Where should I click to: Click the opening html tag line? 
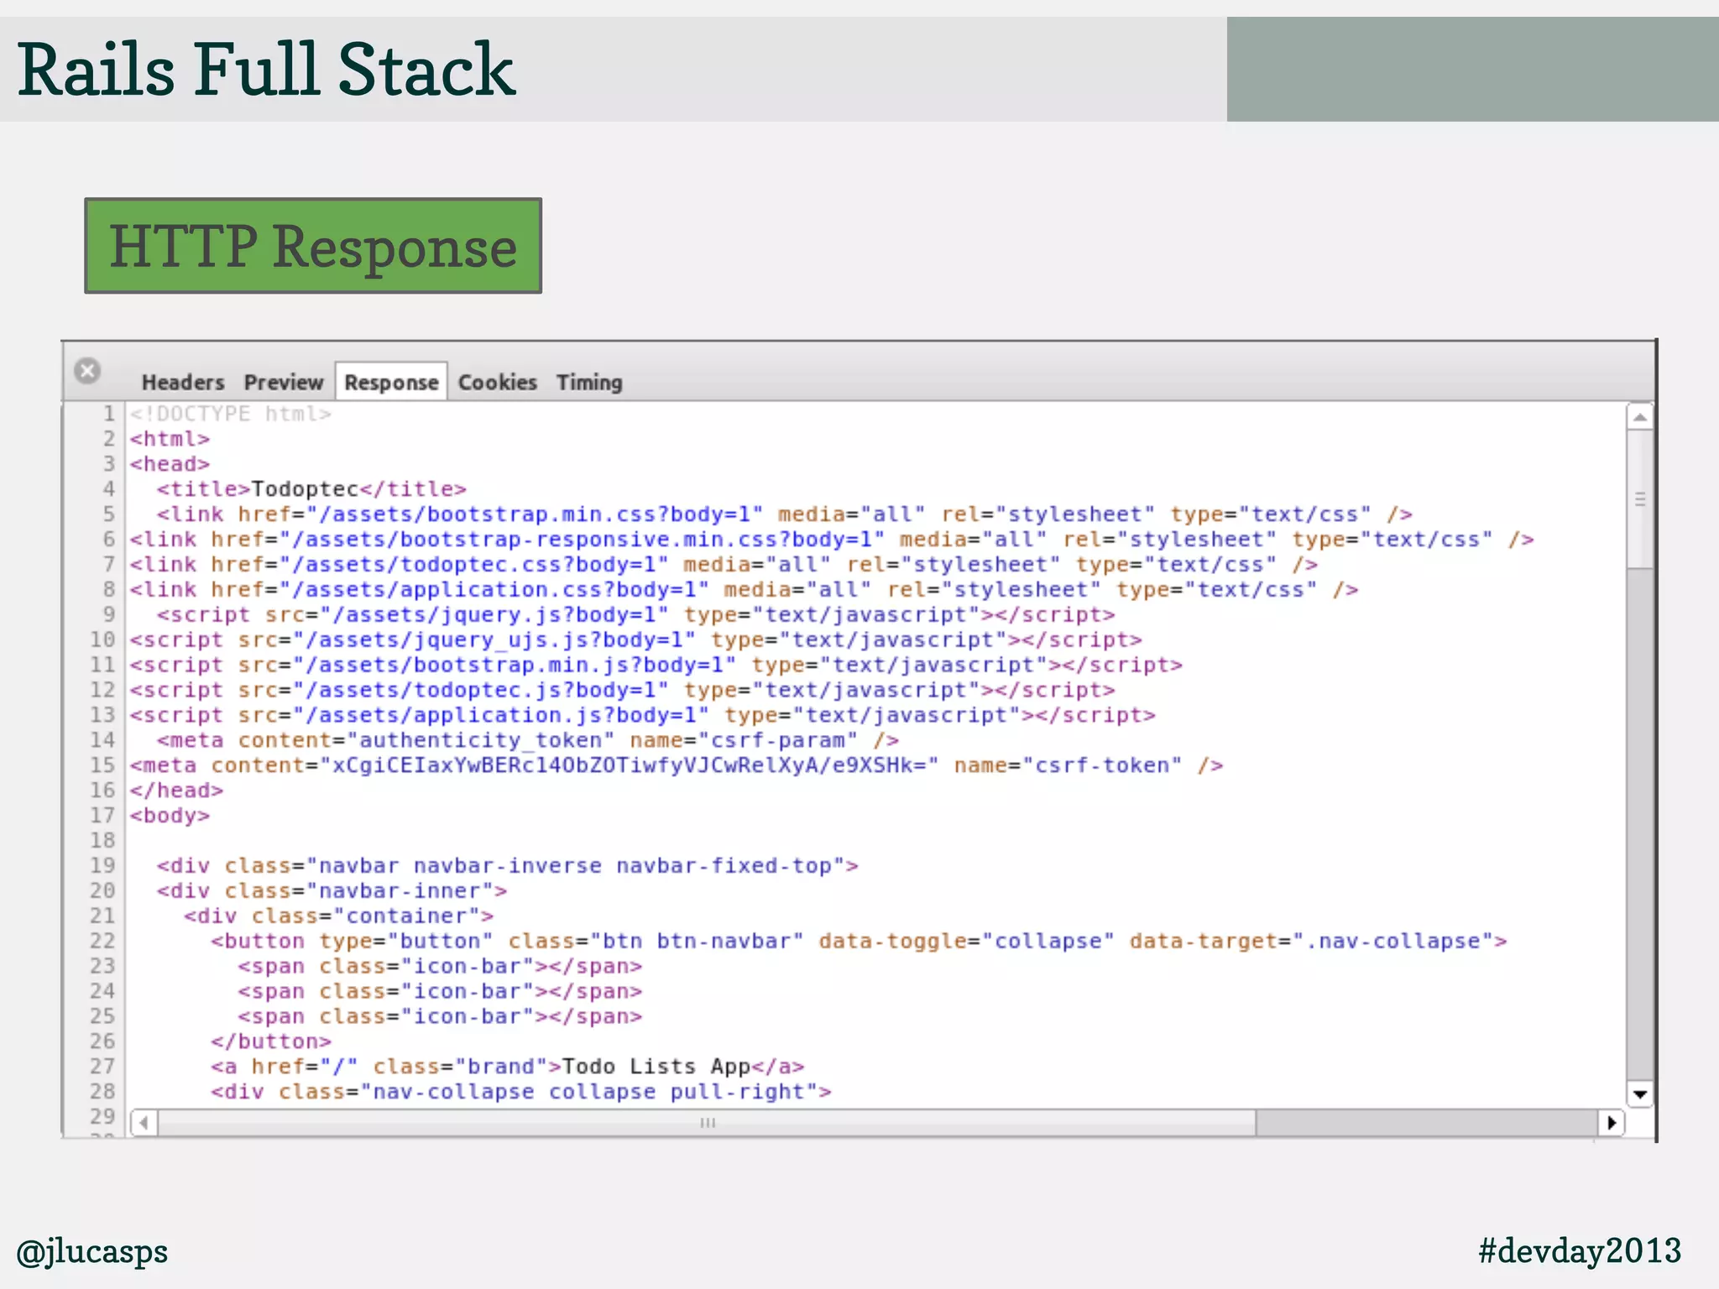coord(170,439)
